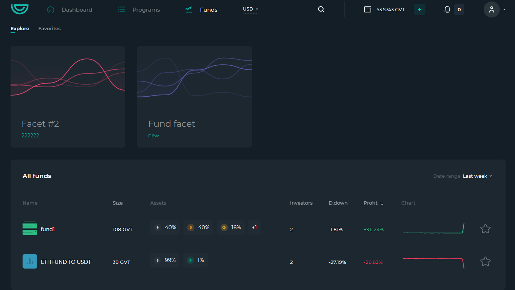Expand the Last week date range dropdown
515x290 pixels.
coord(477,176)
